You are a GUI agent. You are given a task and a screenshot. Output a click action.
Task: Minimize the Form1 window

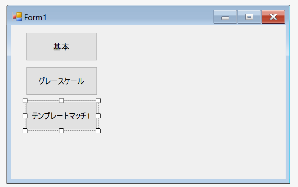[225, 17]
